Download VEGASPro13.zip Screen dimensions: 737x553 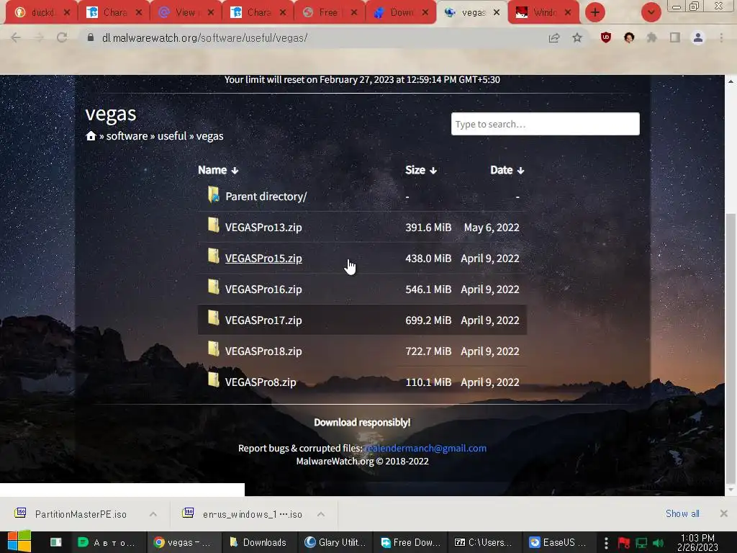tap(263, 227)
